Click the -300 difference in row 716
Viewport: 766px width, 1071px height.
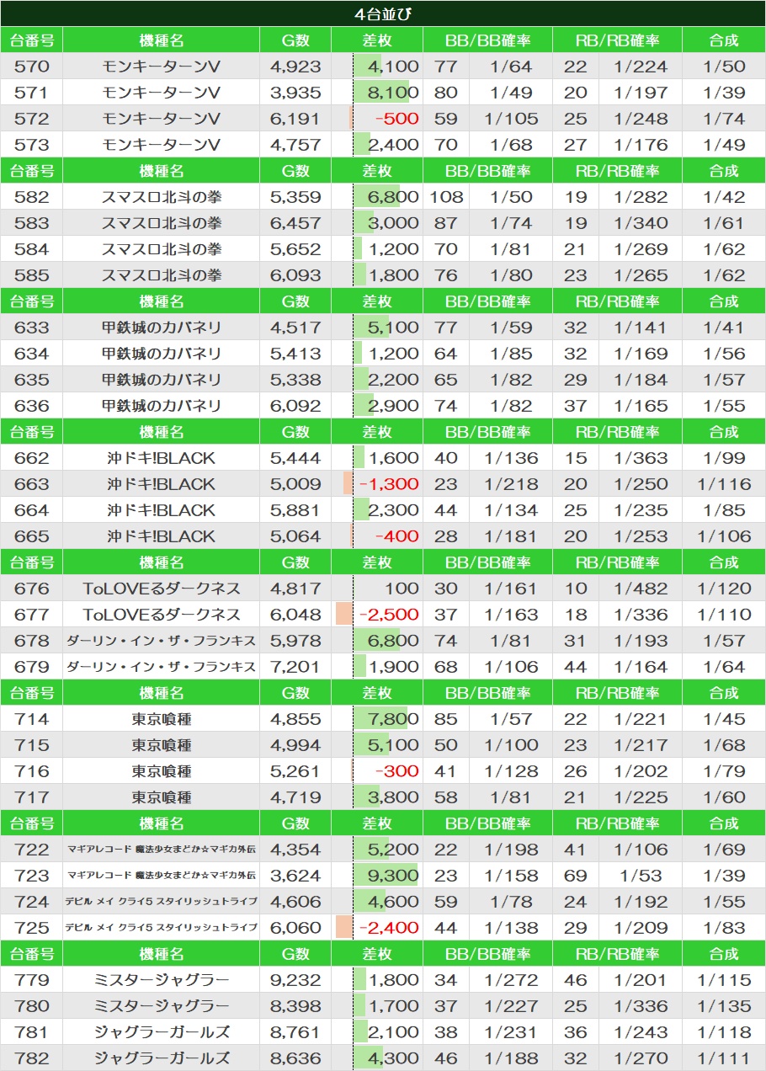[x=377, y=771]
